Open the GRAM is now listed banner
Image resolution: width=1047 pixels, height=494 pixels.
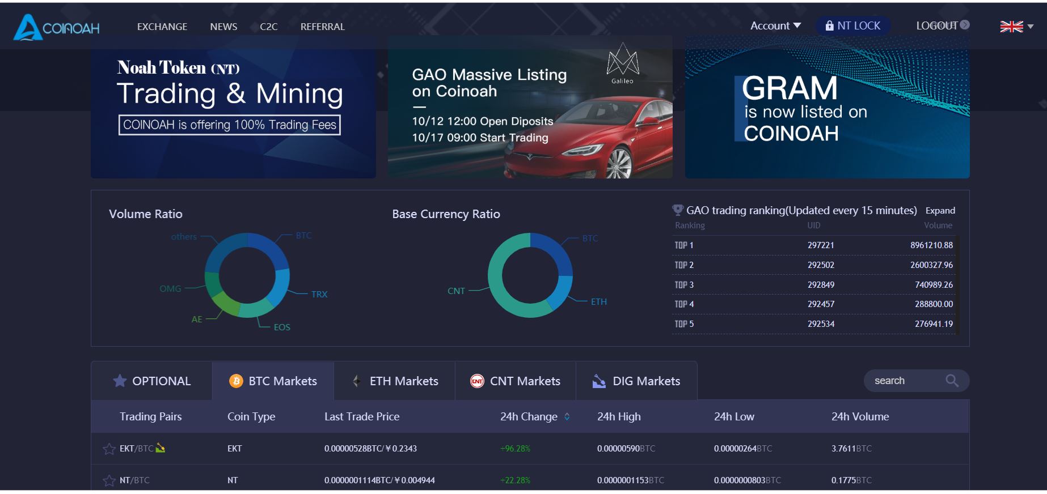coord(828,108)
